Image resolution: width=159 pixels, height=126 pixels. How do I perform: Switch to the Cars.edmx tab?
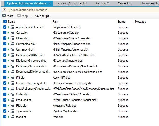[125, 3]
